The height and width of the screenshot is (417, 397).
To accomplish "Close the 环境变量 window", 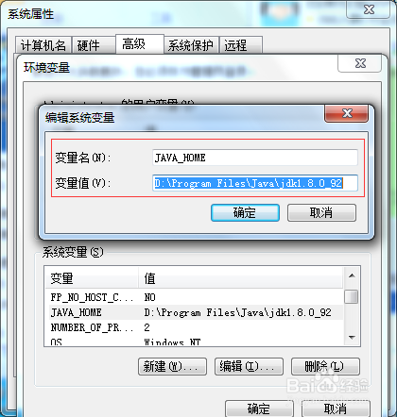I will (x=360, y=63).
